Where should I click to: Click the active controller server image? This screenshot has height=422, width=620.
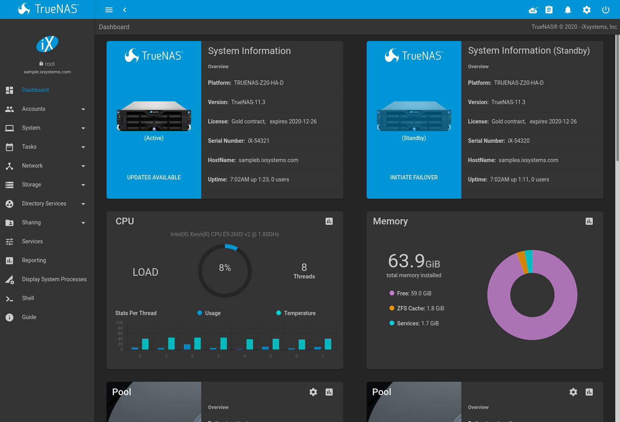coord(154,116)
